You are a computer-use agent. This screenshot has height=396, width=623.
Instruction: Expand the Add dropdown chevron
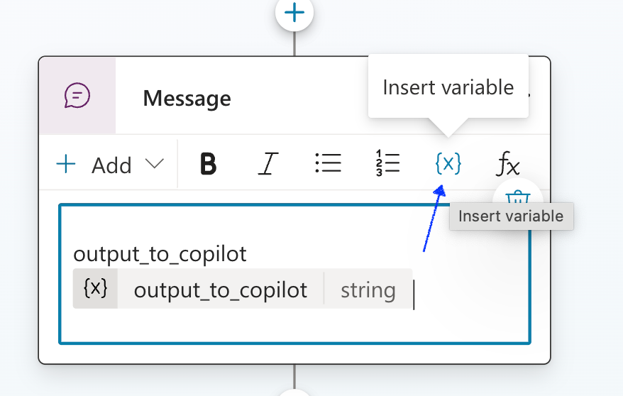(154, 164)
